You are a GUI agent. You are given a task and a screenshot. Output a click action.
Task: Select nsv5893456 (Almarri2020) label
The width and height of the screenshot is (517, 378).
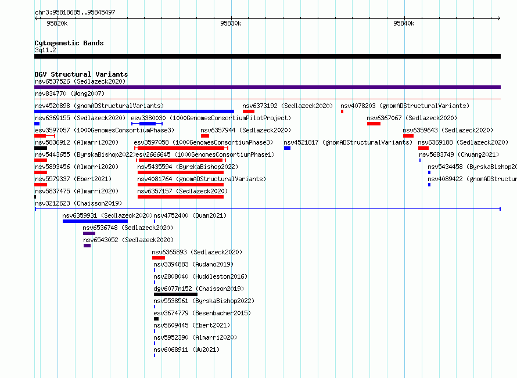[x=77, y=167]
